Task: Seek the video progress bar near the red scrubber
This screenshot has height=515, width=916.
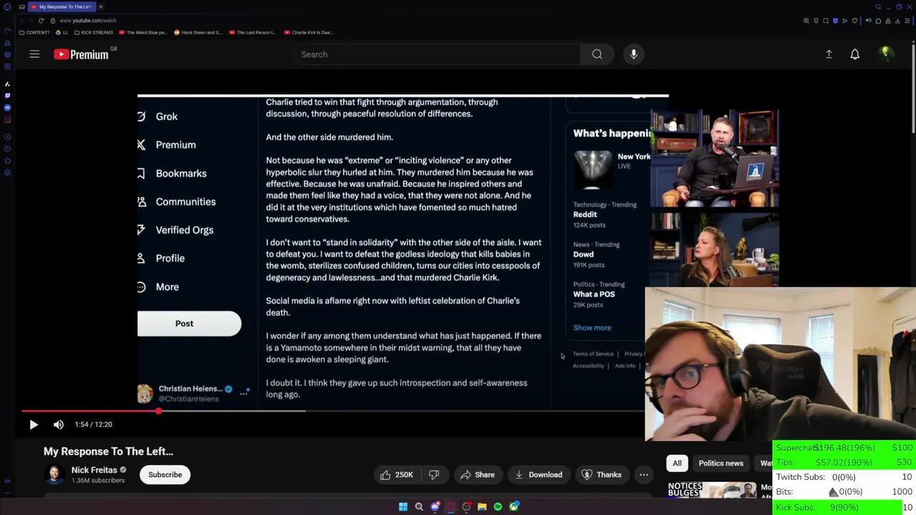Action: coord(158,411)
